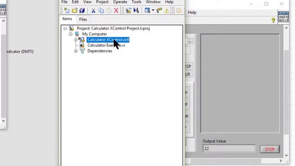This screenshot has height=166, width=295.
Task: Click the ndicator (DMTI) text on left
Action: point(20,52)
